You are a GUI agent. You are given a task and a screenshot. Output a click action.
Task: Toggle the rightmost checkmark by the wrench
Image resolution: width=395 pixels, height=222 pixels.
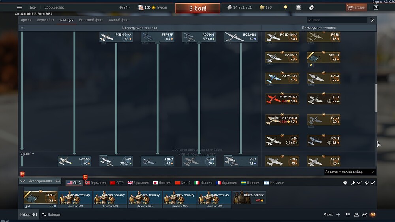[x=373, y=183]
